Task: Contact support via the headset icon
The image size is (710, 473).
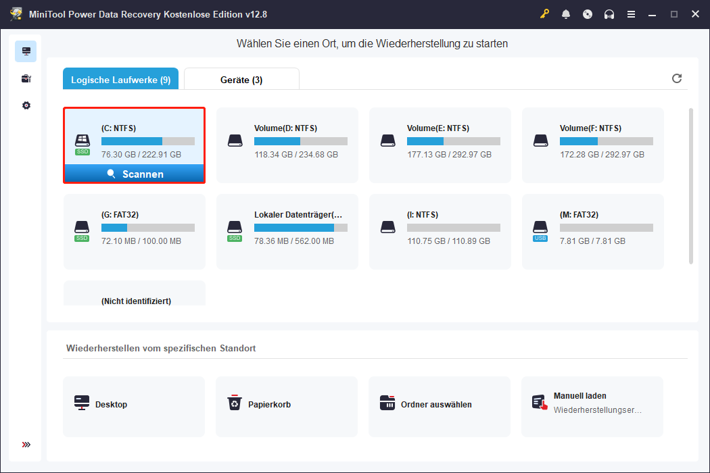Action: [x=609, y=14]
